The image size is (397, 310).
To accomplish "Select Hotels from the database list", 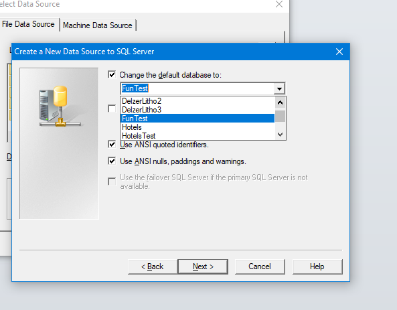I will [x=197, y=127].
